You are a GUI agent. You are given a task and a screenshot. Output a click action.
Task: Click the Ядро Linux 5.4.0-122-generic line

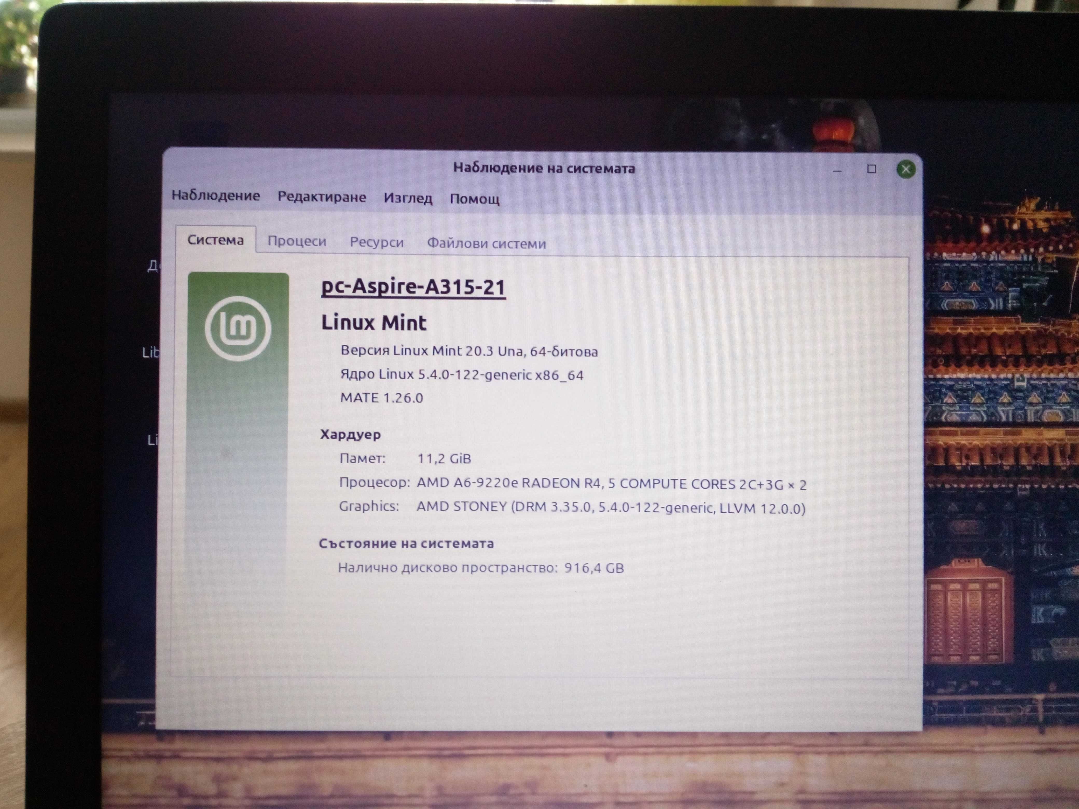pos(461,374)
